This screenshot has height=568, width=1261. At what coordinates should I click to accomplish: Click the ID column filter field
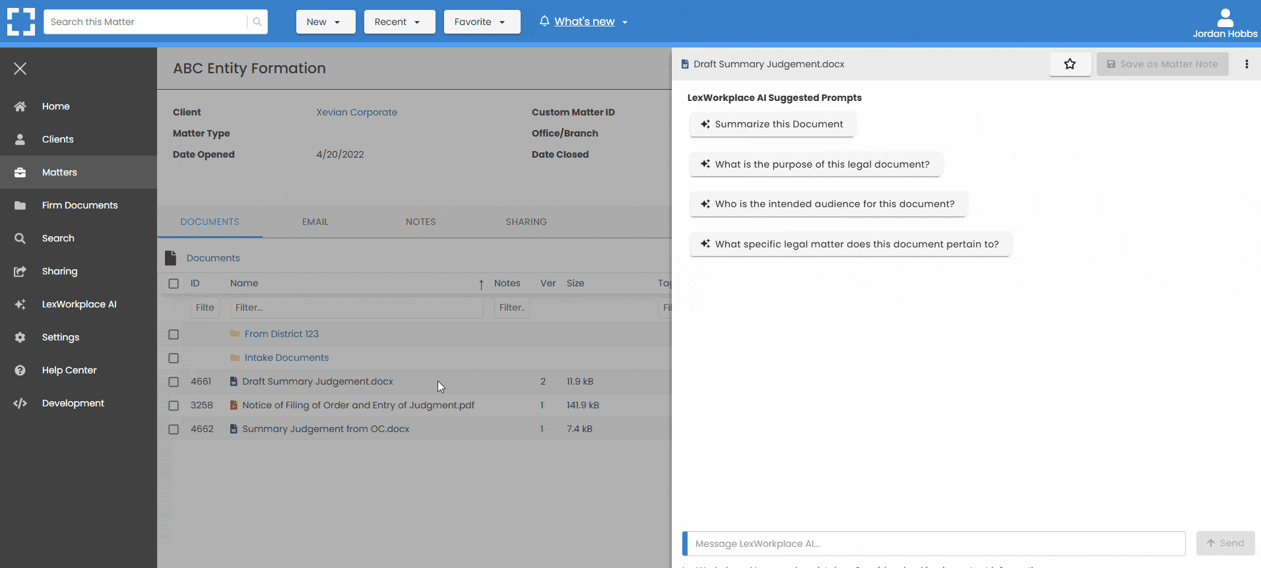(x=205, y=307)
